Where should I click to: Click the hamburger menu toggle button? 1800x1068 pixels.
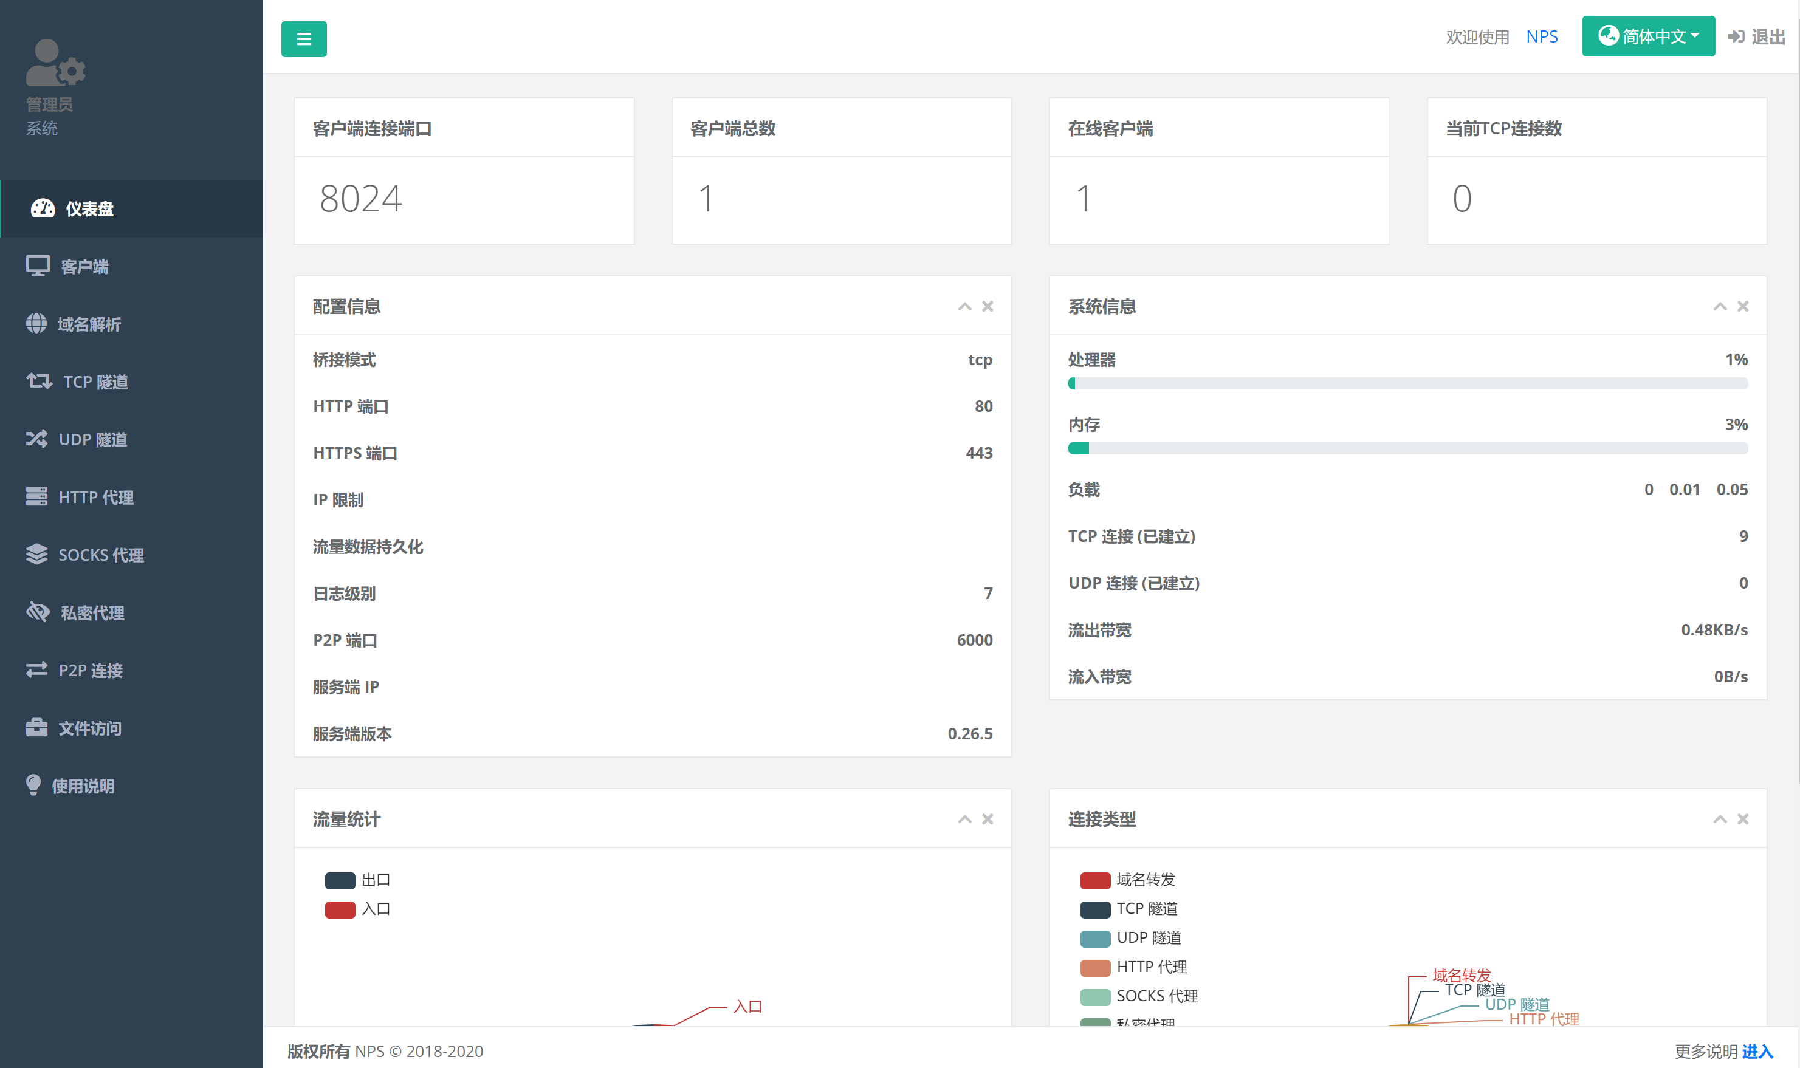tap(303, 39)
